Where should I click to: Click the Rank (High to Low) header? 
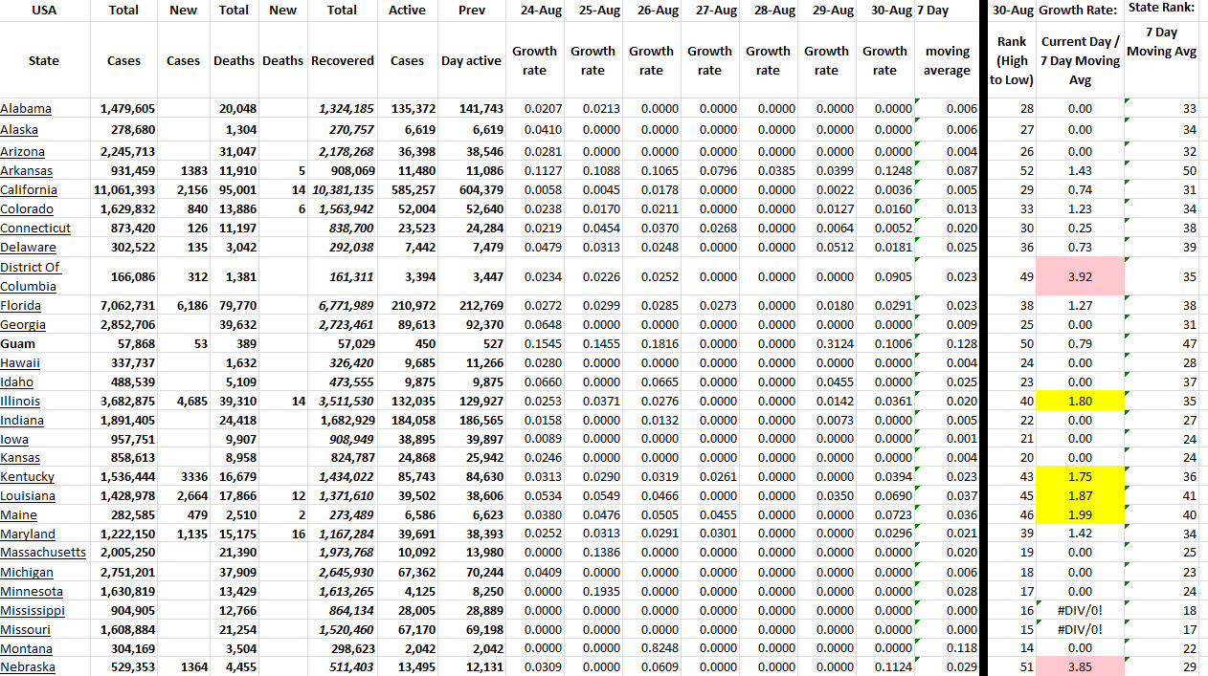coord(1012,61)
